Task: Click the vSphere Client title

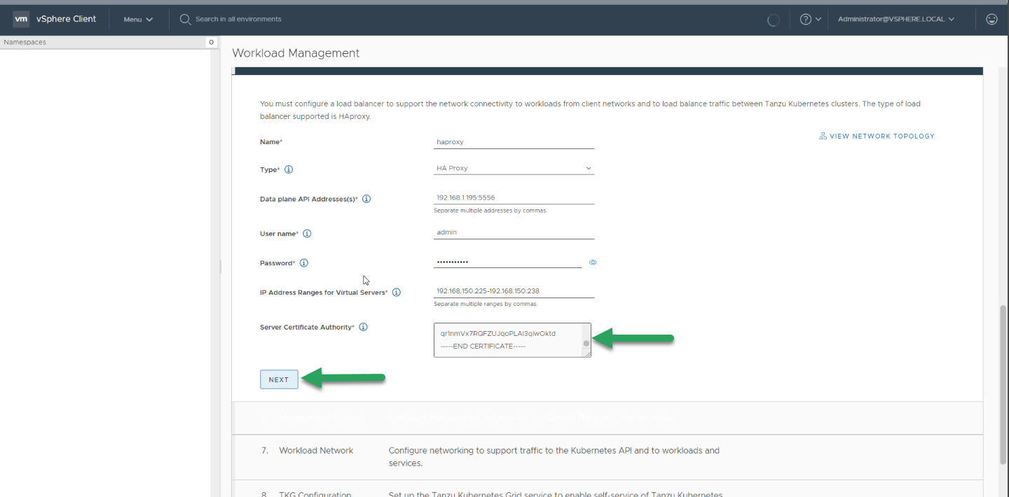Action: [x=67, y=19]
